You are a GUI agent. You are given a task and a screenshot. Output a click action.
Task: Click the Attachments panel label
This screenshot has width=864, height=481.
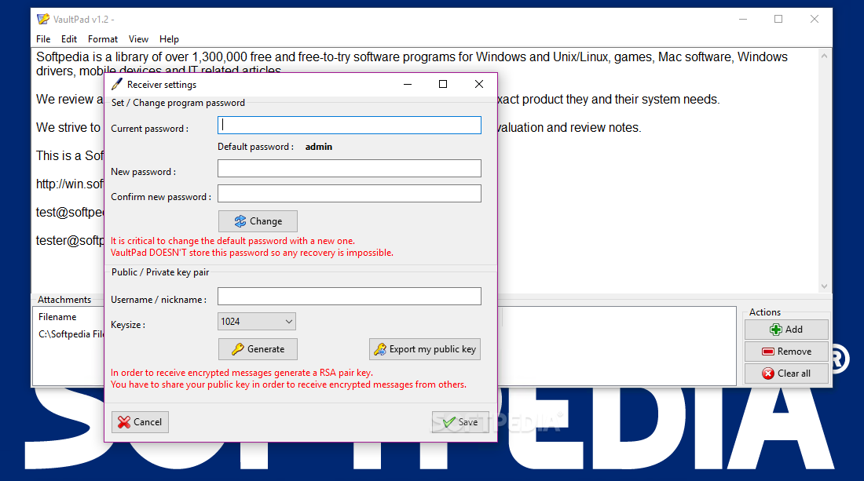point(64,300)
